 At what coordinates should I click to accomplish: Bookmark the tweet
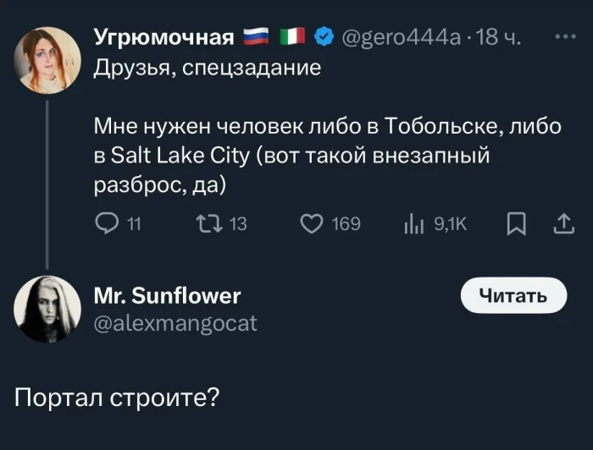pos(515,224)
